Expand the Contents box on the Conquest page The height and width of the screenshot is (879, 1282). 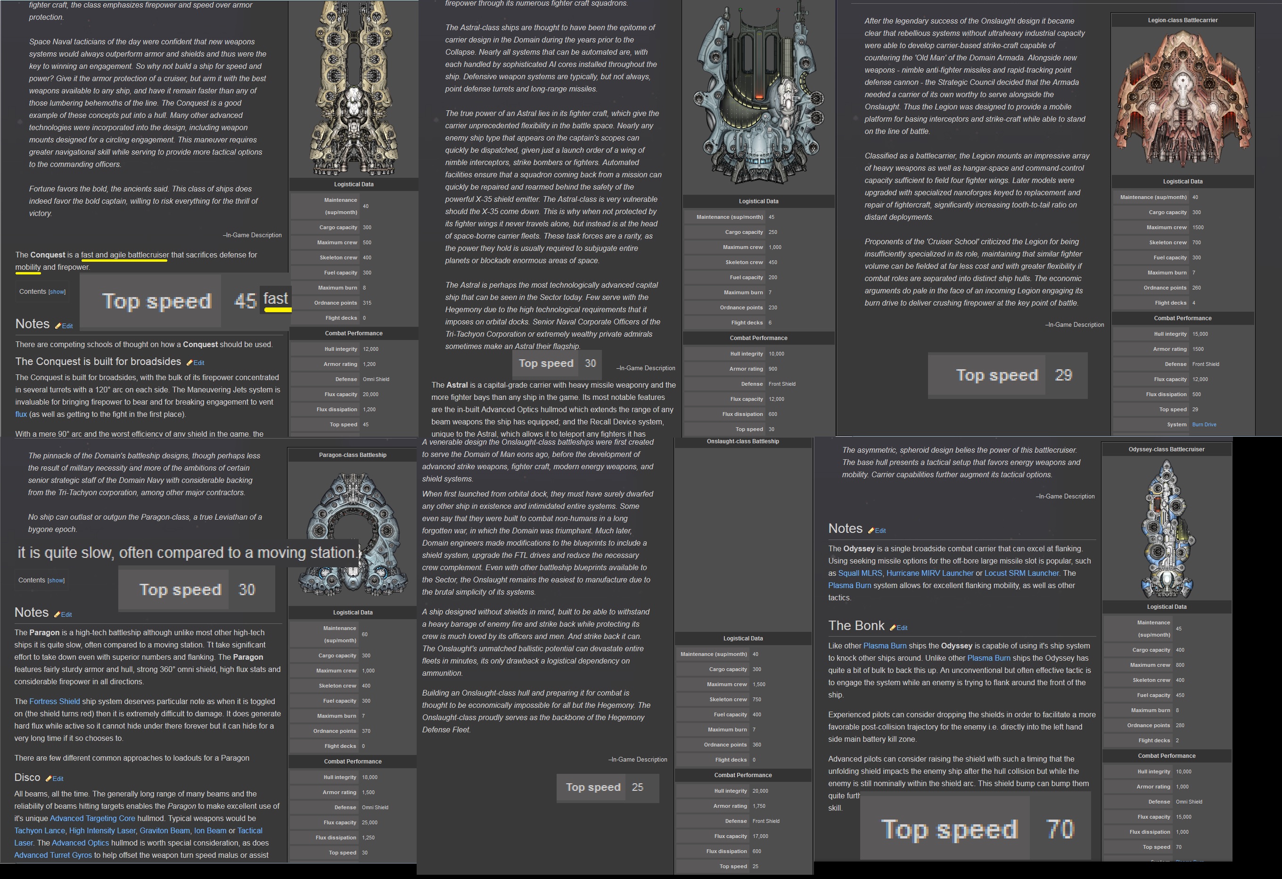[x=57, y=292]
